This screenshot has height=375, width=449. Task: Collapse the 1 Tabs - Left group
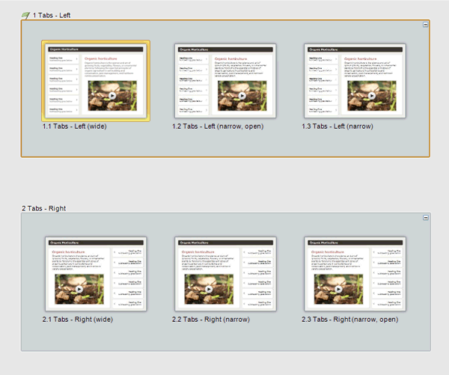(426, 25)
